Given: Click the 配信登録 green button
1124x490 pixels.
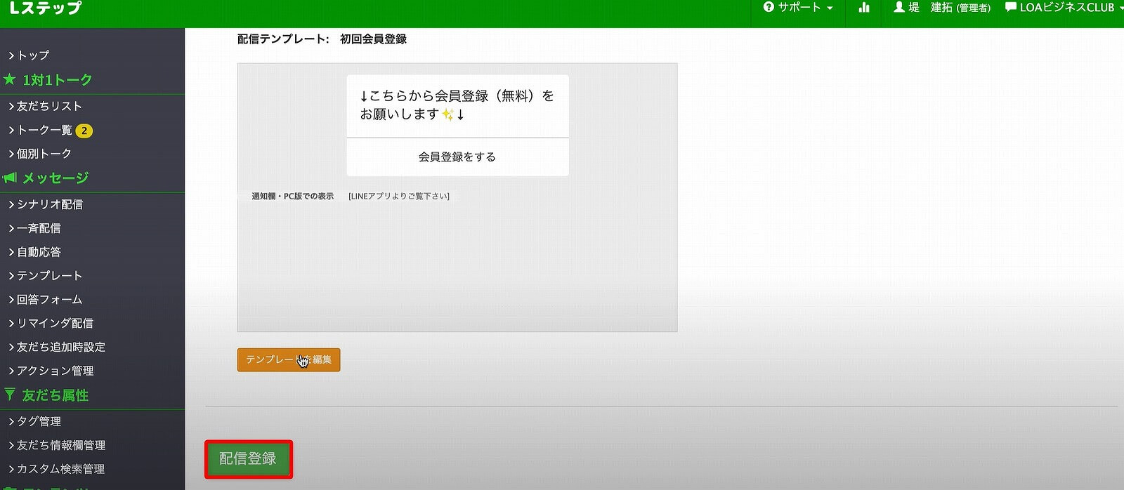Looking at the screenshot, I should click(248, 459).
